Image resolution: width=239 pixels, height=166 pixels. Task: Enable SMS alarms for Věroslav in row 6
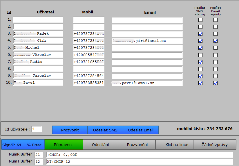click(x=200, y=55)
